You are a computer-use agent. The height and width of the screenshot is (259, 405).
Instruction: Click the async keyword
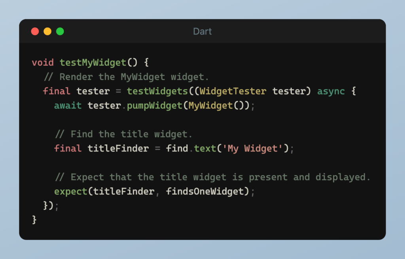tap(331, 91)
